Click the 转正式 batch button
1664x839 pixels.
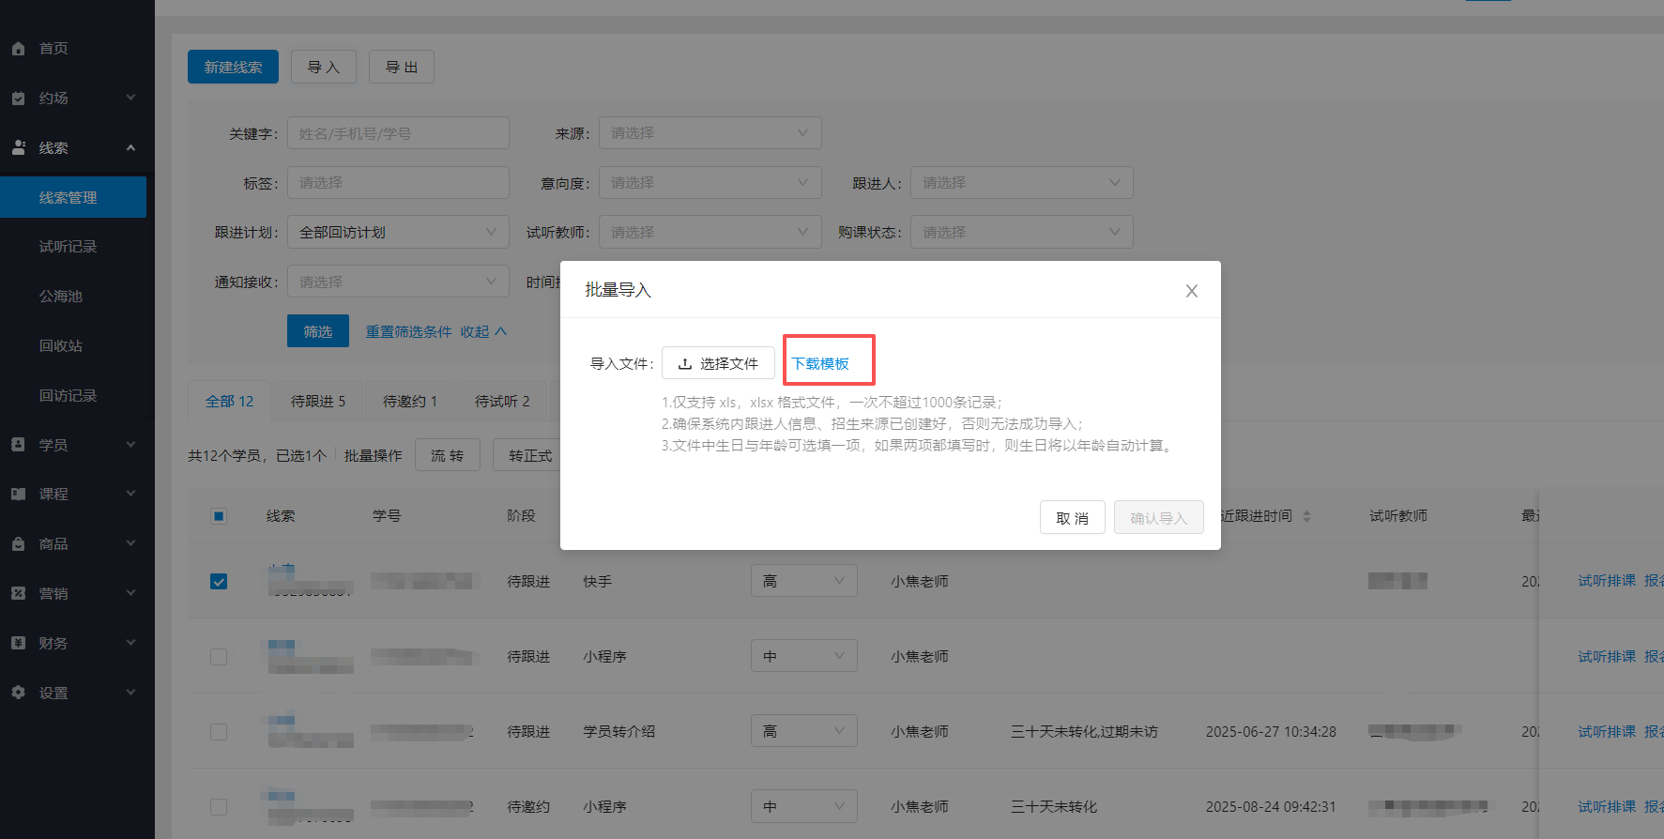pos(528,455)
